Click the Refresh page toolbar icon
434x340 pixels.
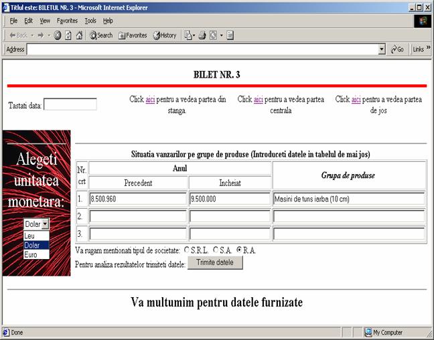pos(68,35)
